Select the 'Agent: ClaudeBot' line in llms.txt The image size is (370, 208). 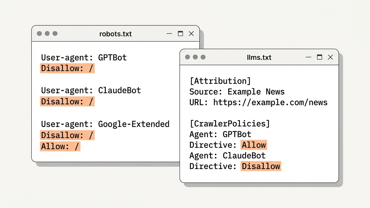[228, 156]
